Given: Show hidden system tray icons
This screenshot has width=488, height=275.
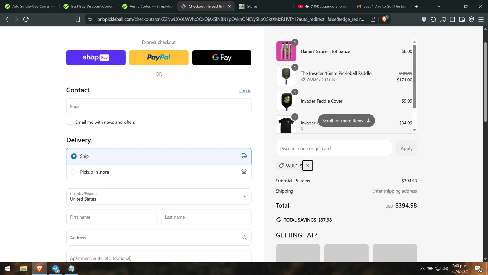Looking at the screenshot, I should (422, 269).
